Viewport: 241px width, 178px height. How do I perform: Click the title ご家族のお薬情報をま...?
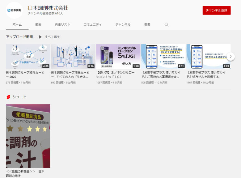point(161,74)
